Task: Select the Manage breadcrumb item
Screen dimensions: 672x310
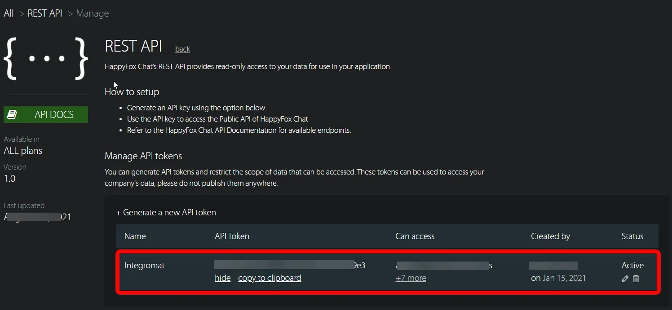Action: 93,13
